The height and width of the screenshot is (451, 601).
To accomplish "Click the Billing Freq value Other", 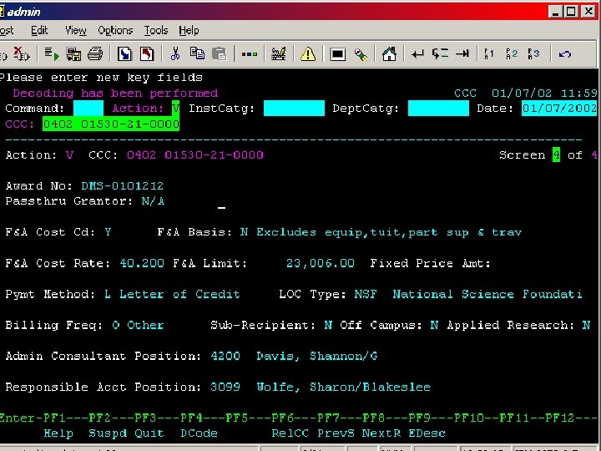I will [x=145, y=325].
